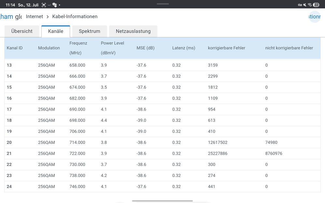Click Kabel-Informationen breadcrumb
Screen dimensions: 325x203
pyautogui.click(x=75, y=17)
